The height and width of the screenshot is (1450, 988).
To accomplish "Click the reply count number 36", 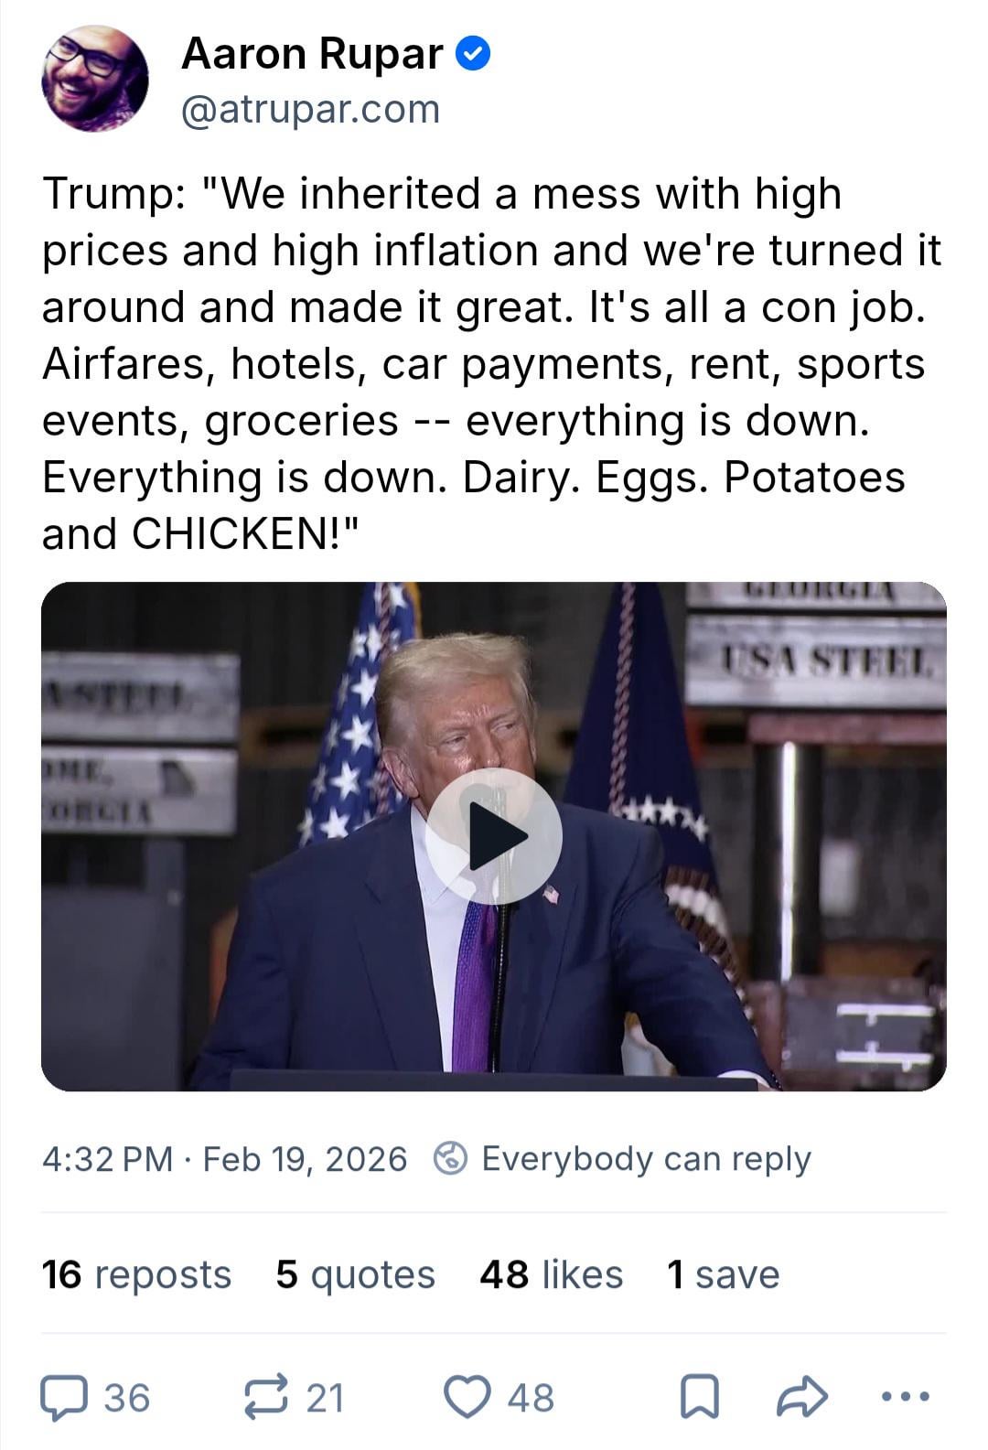I will tap(126, 1398).
